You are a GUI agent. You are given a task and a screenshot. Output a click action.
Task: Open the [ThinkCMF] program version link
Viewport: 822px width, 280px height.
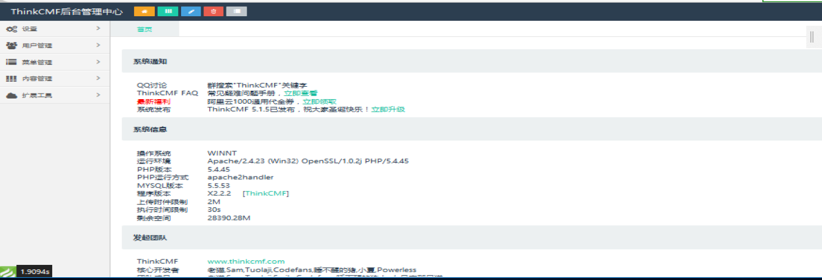[x=266, y=193]
